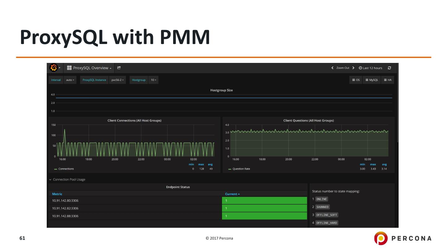The image size is (446, 251).
Task: Click the max value 3.43 in Question Rate legend
Action: [x=373, y=169]
